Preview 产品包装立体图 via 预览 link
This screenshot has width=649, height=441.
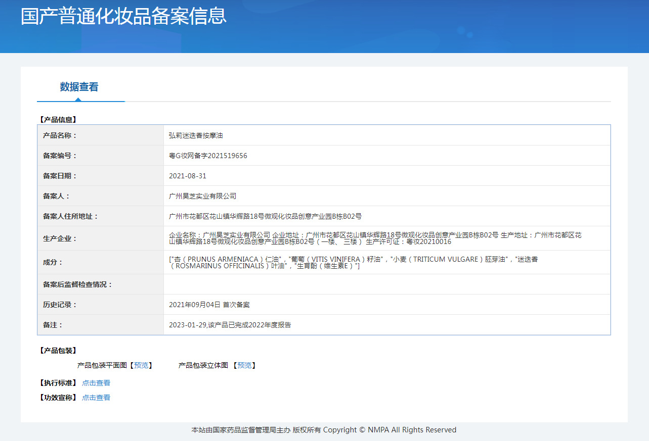point(244,365)
